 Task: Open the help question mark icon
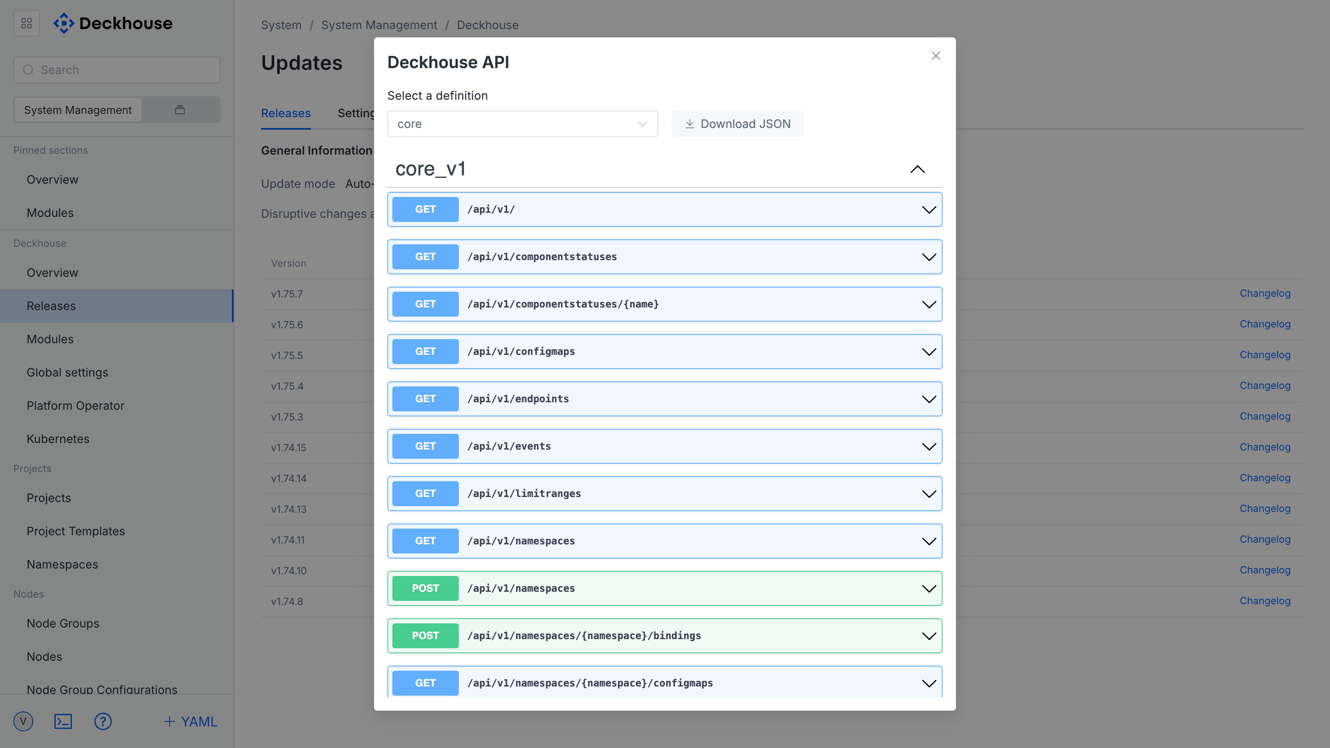pyautogui.click(x=103, y=721)
